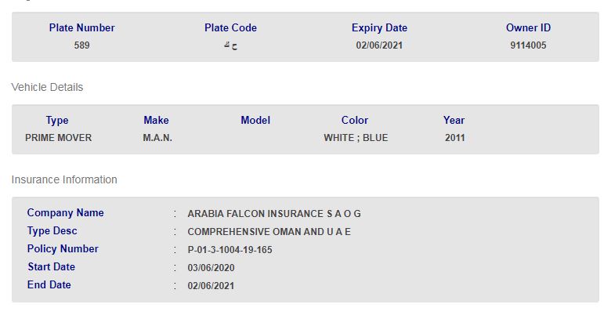Select the Plate Number column header
Image resolution: width=611 pixels, height=333 pixels.
(81, 28)
